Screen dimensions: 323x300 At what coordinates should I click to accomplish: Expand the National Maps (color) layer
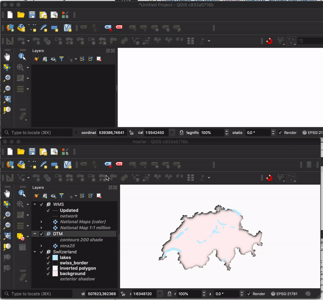(x=41, y=222)
